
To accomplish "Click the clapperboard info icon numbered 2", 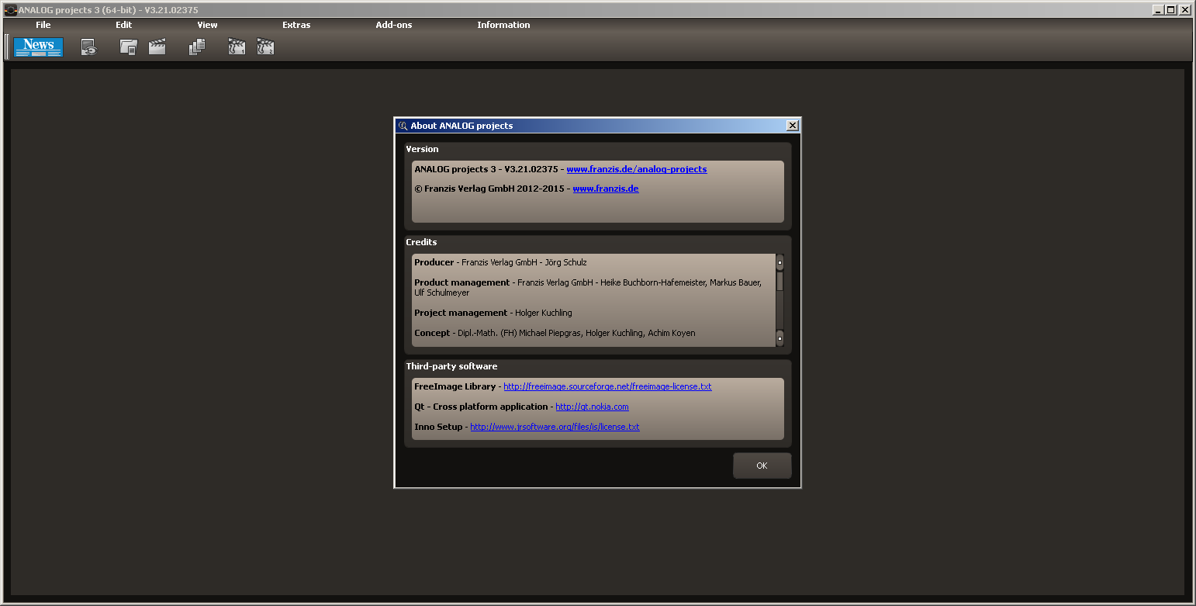I will point(265,47).
